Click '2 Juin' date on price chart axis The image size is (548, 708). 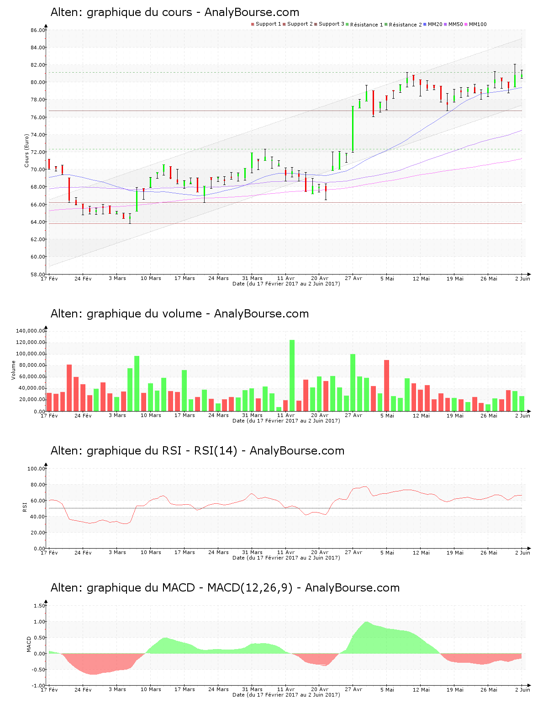click(522, 278)
